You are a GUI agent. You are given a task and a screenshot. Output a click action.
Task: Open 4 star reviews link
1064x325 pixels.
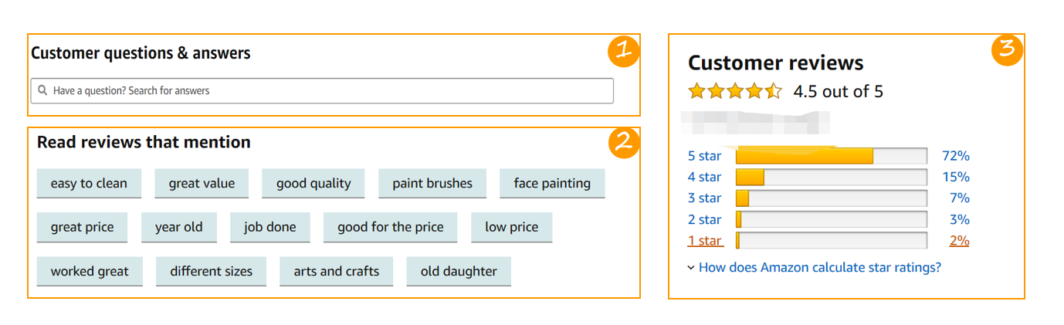tap(704, 178)
